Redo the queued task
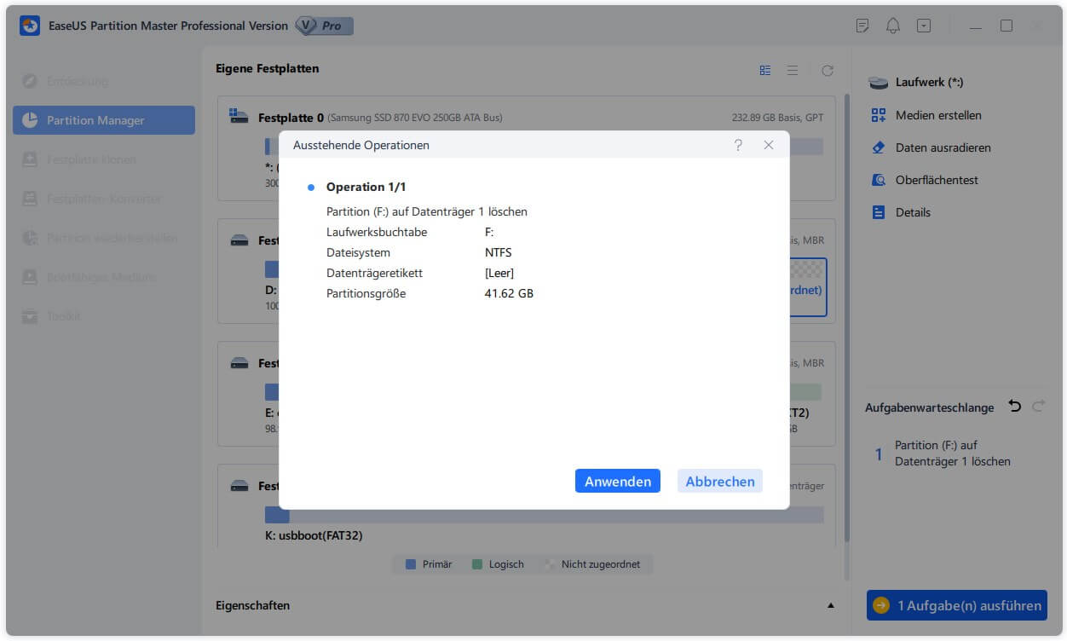Image resolution: width=1067 pixels, height=641 pixels. pos(1038,407)
